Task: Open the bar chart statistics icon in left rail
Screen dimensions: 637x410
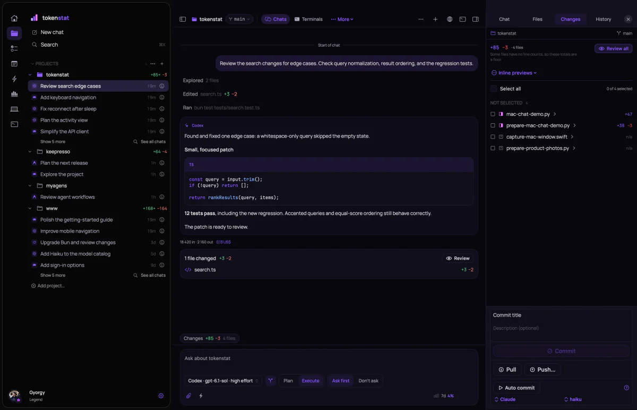Action: point(14,94)
